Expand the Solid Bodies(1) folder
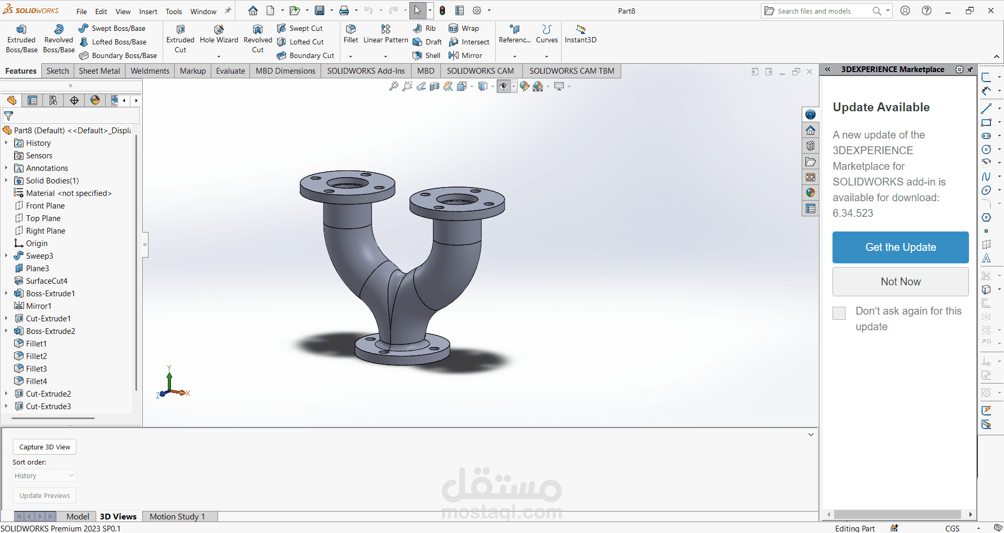This screenshot has width=1004, height=533. [x=6, y=180]
